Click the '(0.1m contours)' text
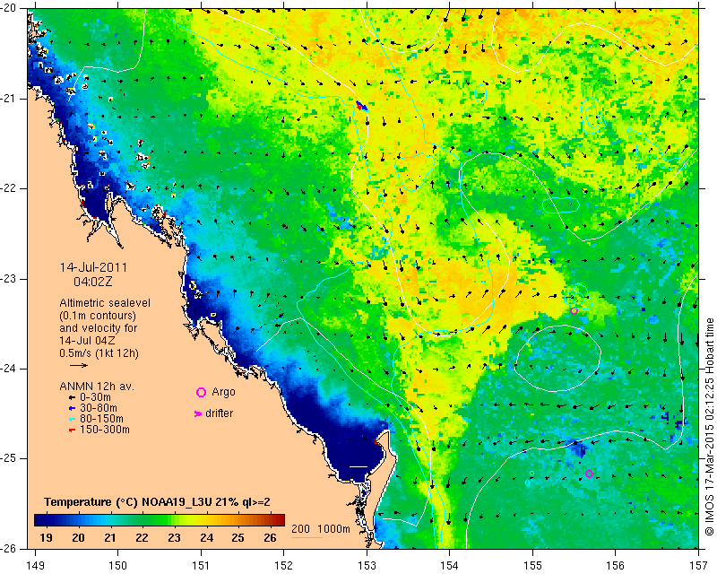Image resolution: width=717 pixels, height=574 pixels. click(98, 316)
